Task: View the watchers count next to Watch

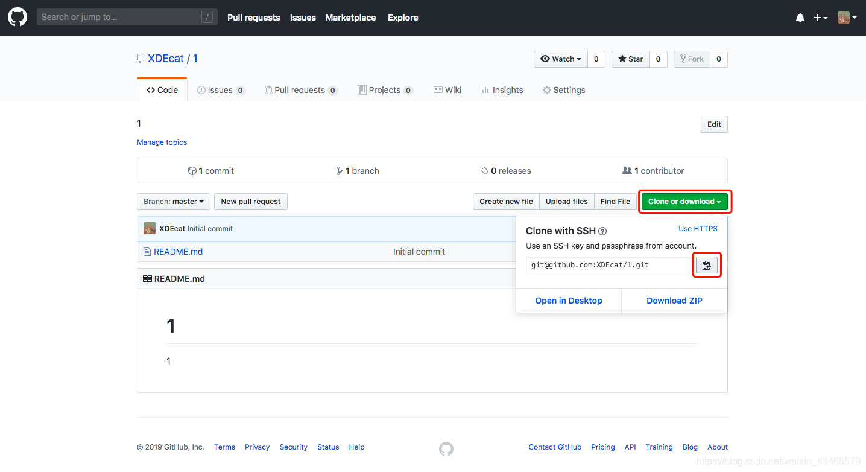Action: (x=596, y=59)
